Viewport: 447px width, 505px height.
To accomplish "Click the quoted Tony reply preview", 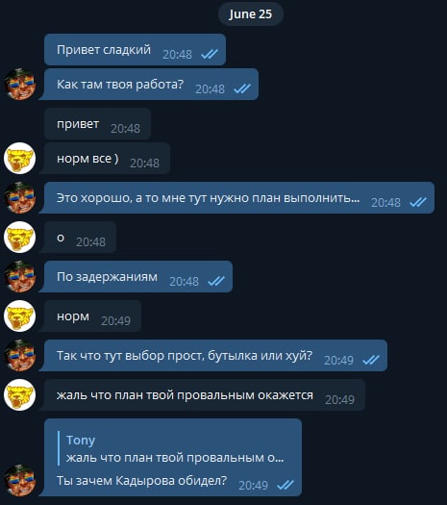I will point(175,448).
